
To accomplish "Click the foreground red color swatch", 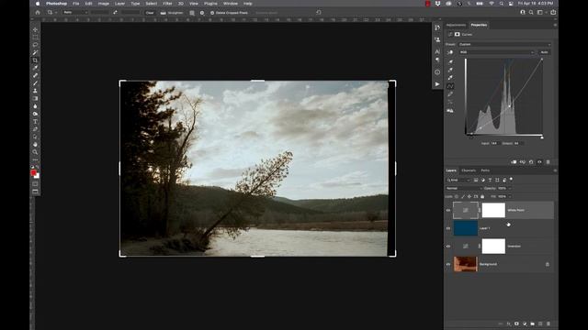I will 33,173.
